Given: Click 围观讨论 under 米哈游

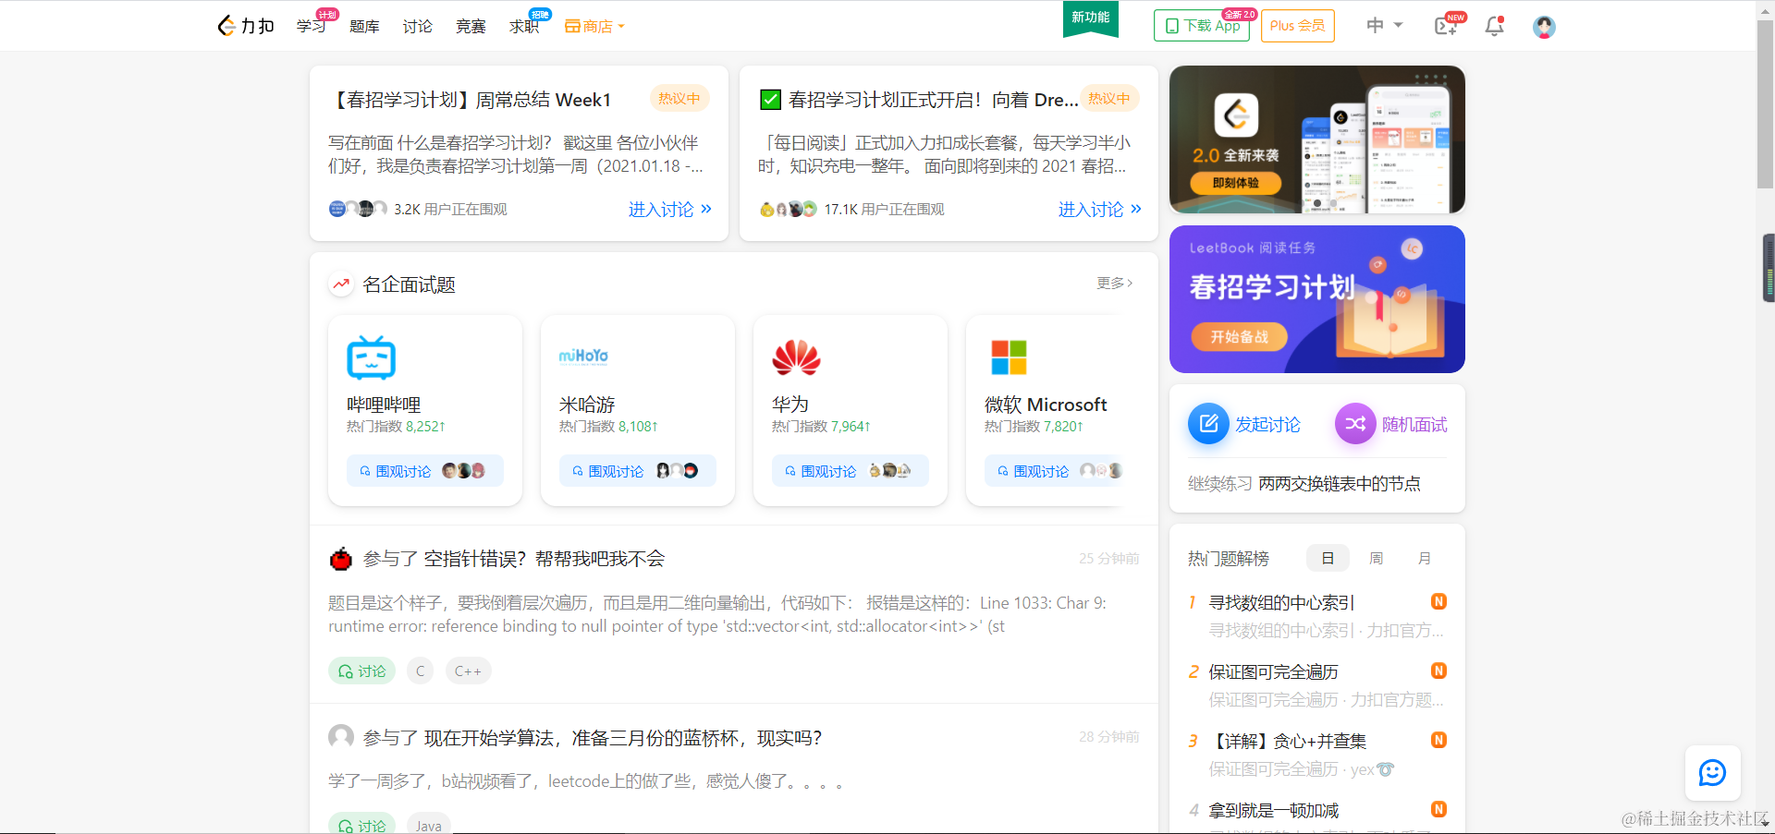Looking at the screenshot, I should point(637,471).
